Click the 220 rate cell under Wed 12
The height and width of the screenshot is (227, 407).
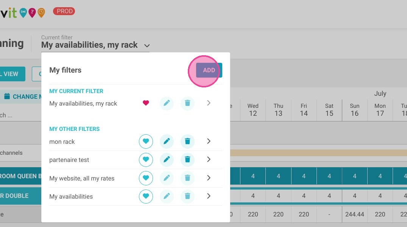[x=253, y=214]
